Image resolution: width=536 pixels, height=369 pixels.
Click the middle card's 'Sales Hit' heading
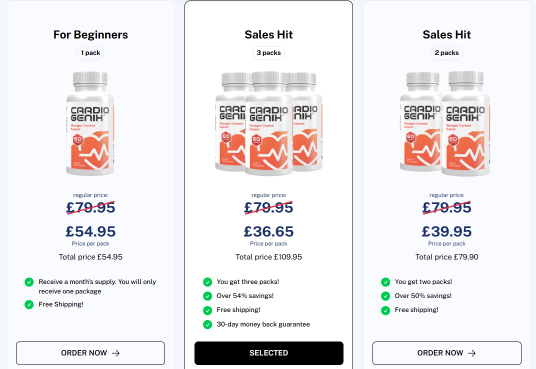tap(268, 34)
